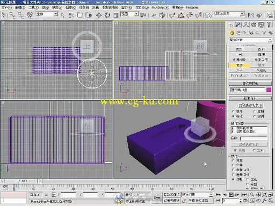Activate the Select and Rotate tool
This screenshot has height=206, width=275.
[x=107, y=16]
